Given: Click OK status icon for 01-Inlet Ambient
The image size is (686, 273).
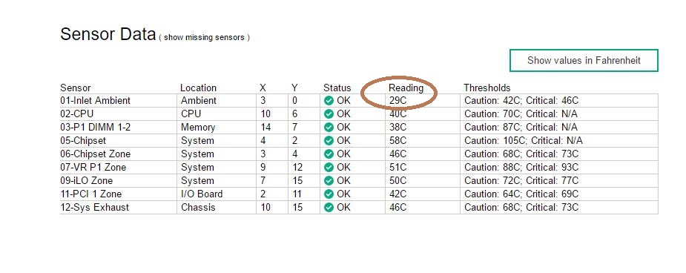Looking at the screenshot, I should click(x=329, y=101).
